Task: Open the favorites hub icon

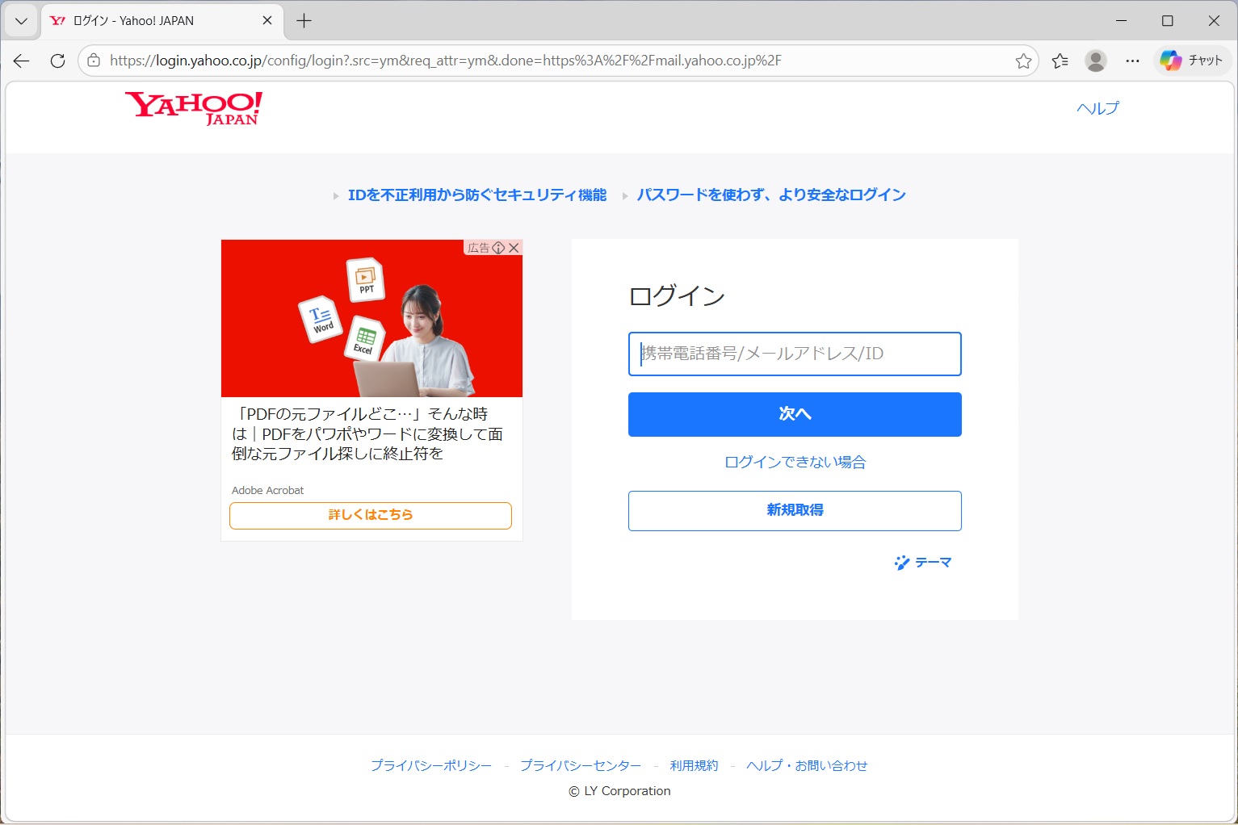Action: (x=1060, y=60)
